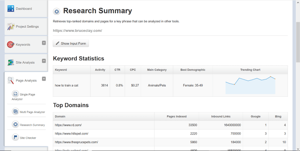Open Multi Page Analyzer icon

15,111
